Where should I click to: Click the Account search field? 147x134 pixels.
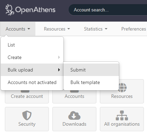tap(108, 10)
